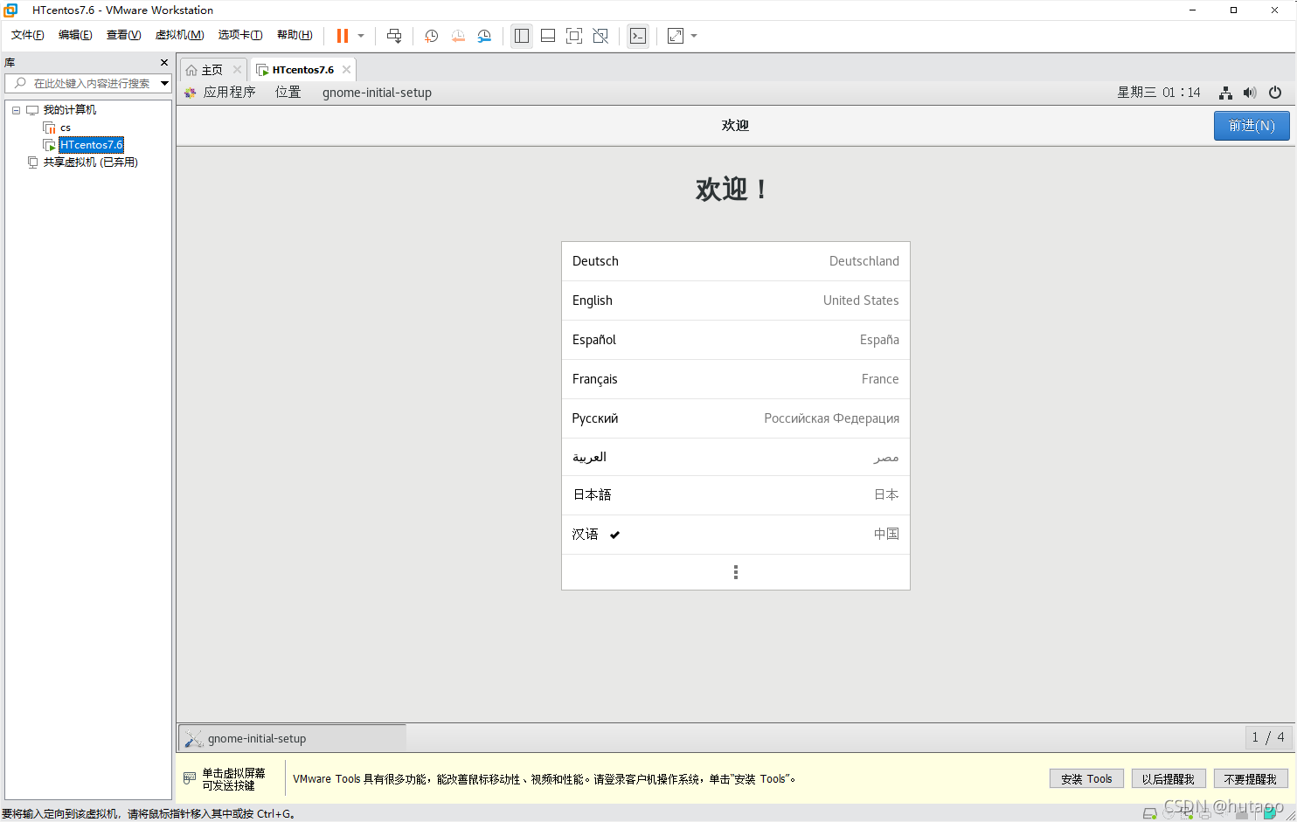Image resolution: width=1297 pixels, height=822 pixels.
Task: Select 共享虚拟机 (已弃用) tree item
Action: coord(91,162)
